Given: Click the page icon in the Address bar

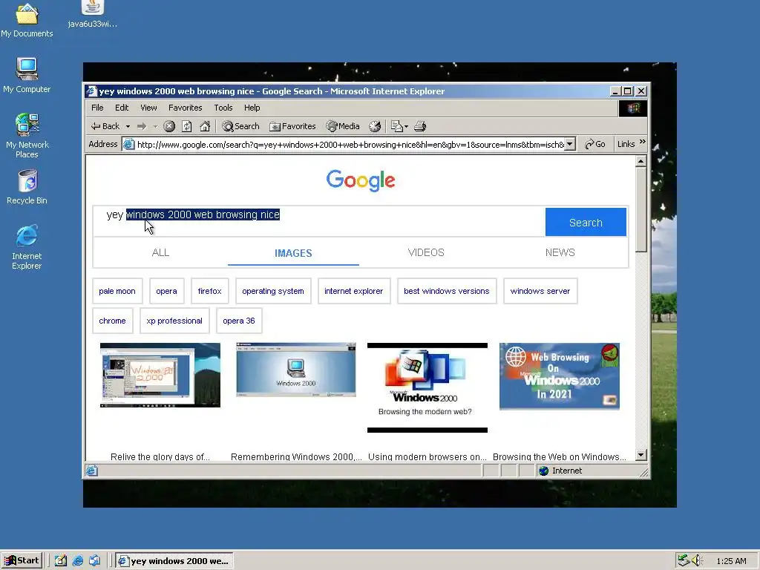Looking at the screenshot, I should tap(128, 144).
